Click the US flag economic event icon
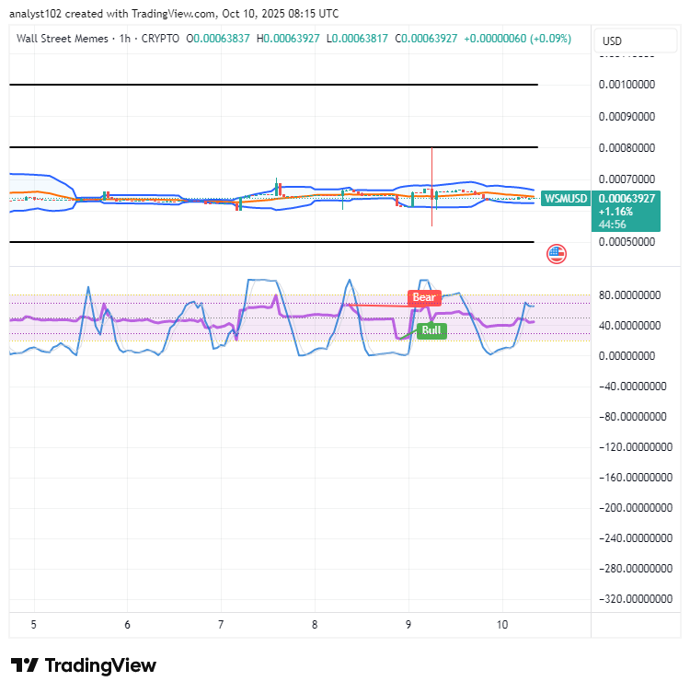The image size is (690, 693). pyautogui.click(x=557, y=254)
